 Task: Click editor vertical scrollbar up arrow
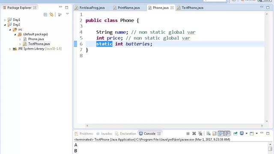[267, 14]
